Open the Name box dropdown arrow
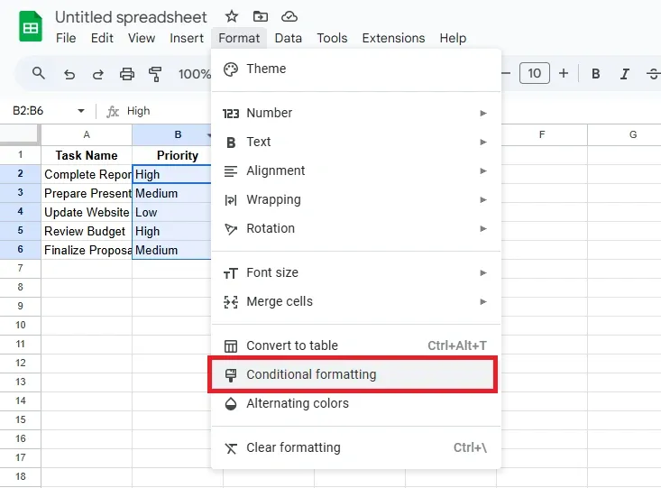 tap(81, 111)
